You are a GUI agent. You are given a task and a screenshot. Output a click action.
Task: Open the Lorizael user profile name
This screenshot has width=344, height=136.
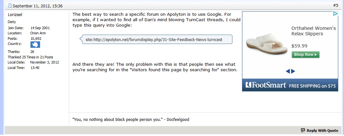[x=15, y=15]
